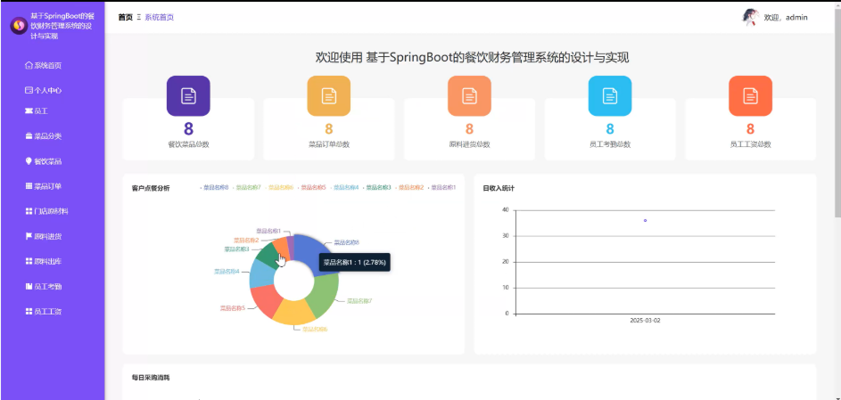Click the briefcase icon beside 菜品分类
The height and width of the screenshot is (400, 841).
pyautogui.click(x=29, y=136)
